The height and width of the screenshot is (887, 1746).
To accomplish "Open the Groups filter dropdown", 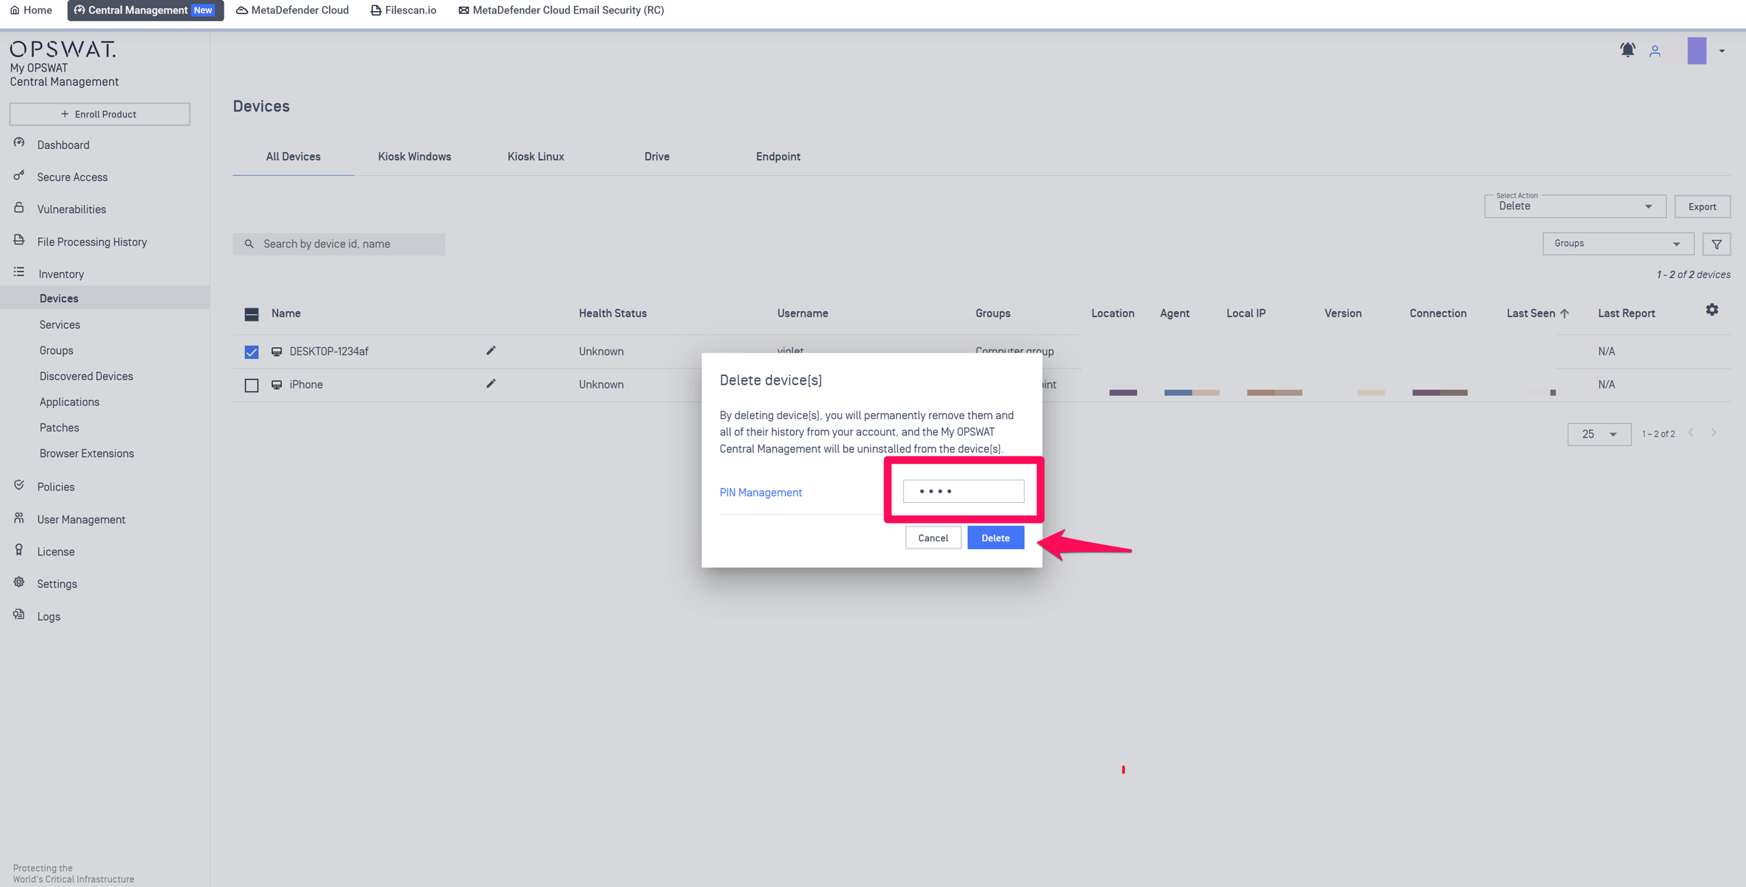I will [x=1617, y=244].
